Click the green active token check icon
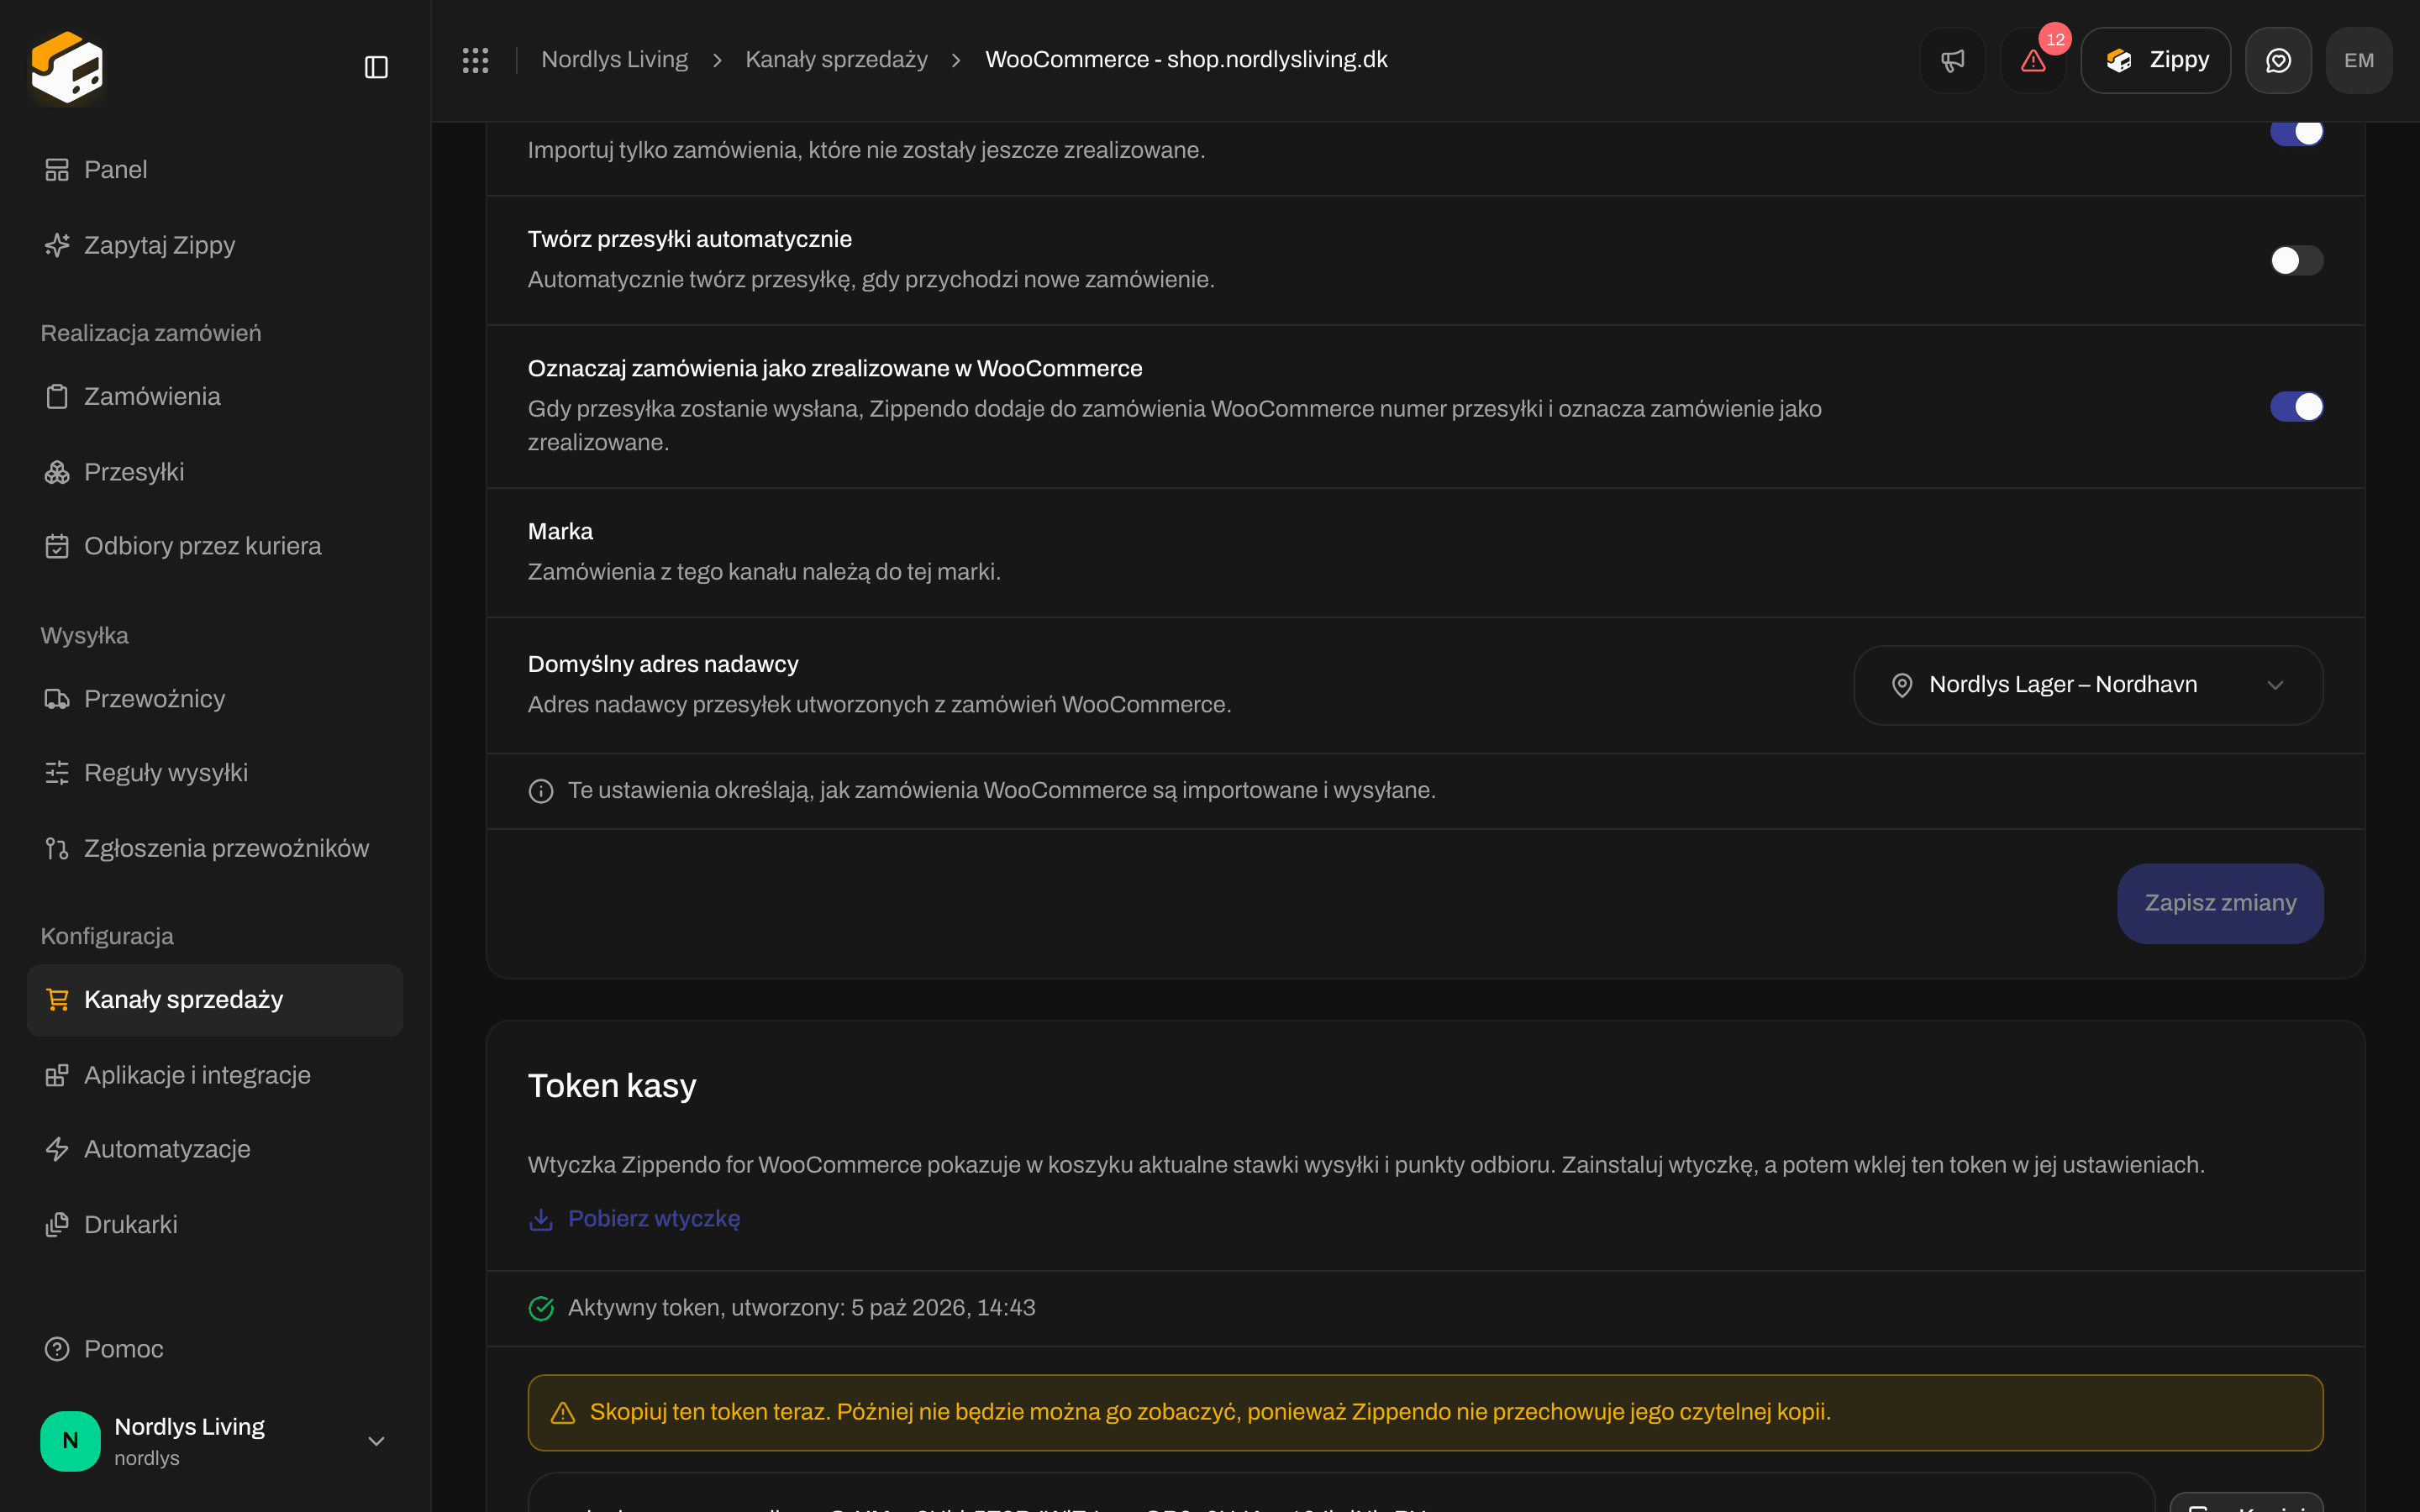2420x1512 pixels. 541,1308
